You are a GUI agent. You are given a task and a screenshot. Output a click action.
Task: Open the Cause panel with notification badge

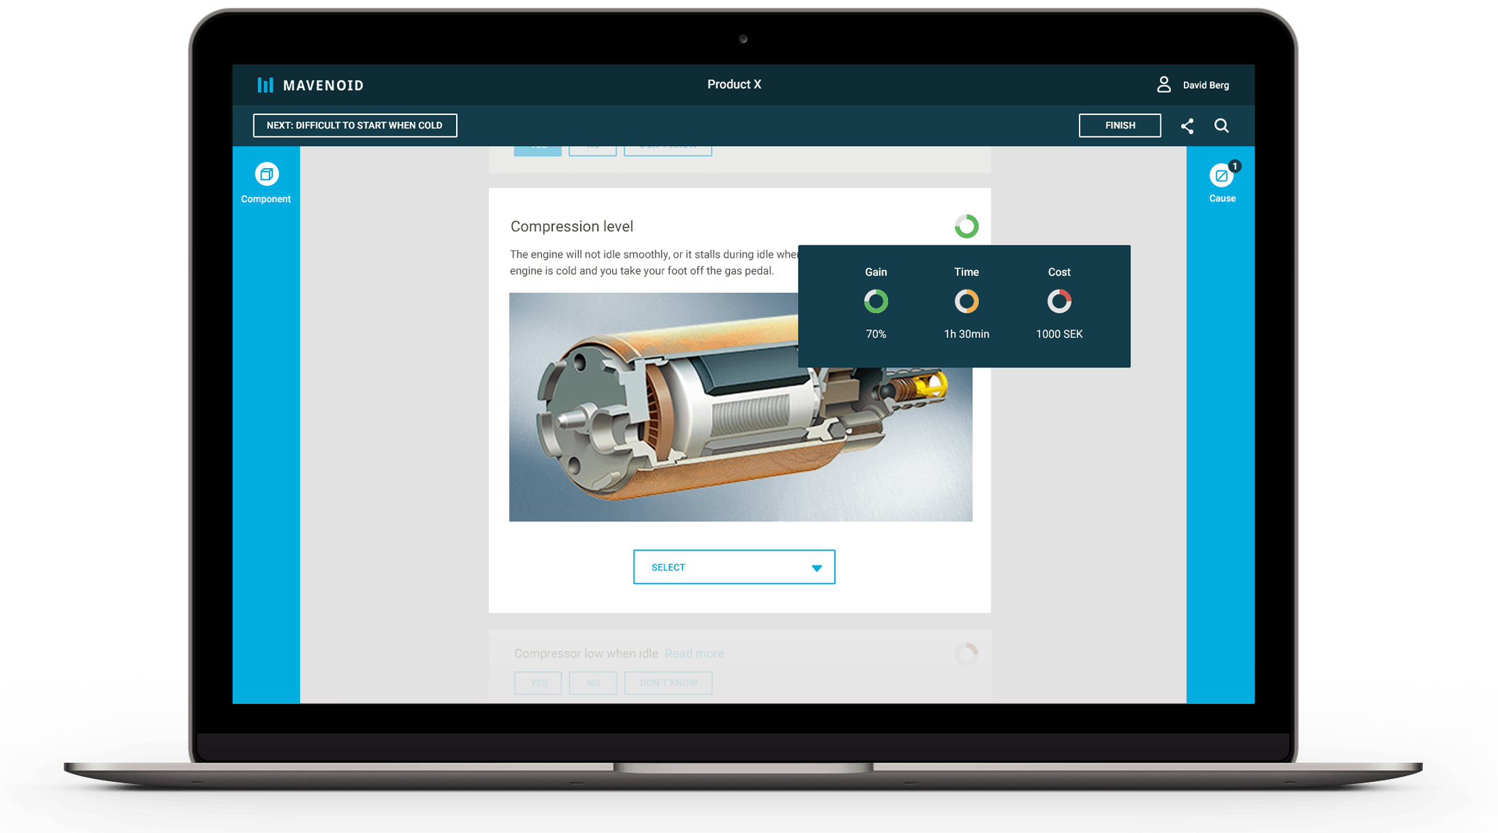[1221, 175]
